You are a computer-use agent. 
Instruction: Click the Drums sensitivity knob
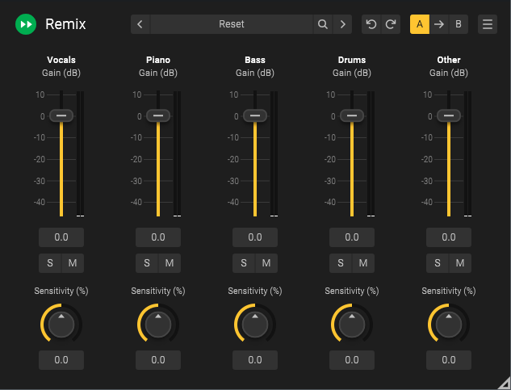click(352, 325)
